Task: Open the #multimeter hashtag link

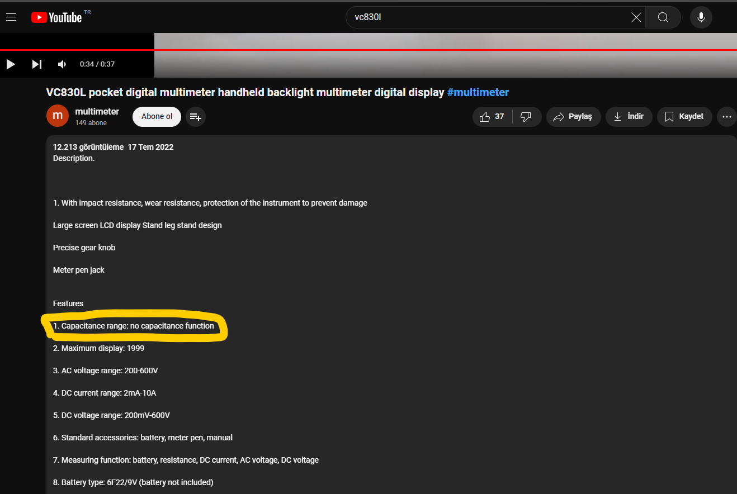Action: pos(478,92)
